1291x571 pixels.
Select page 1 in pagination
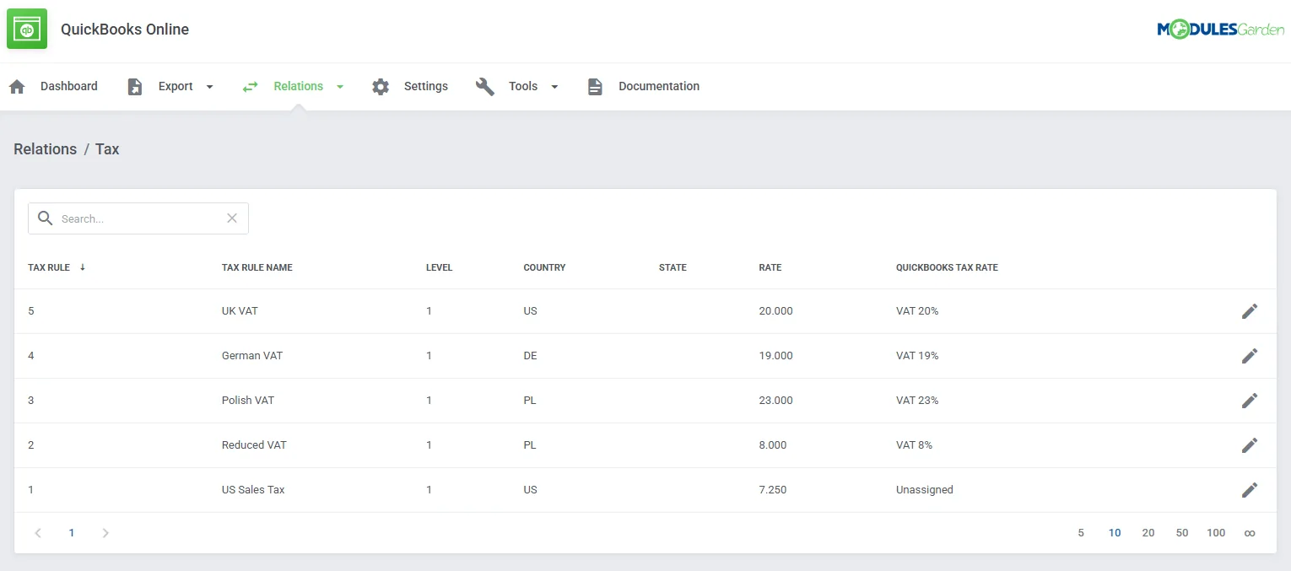pos(72,533)
